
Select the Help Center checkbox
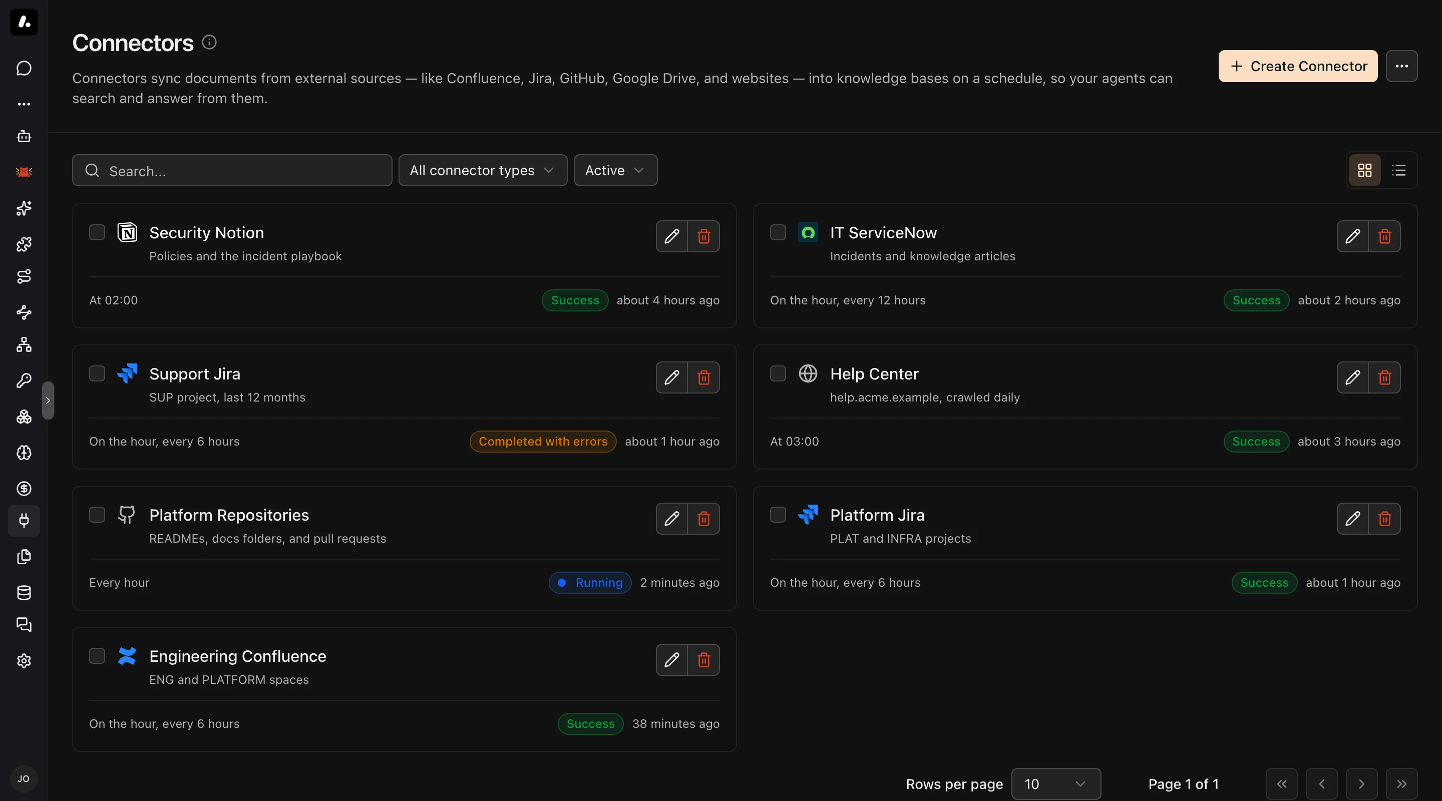(x=778, y=373)
